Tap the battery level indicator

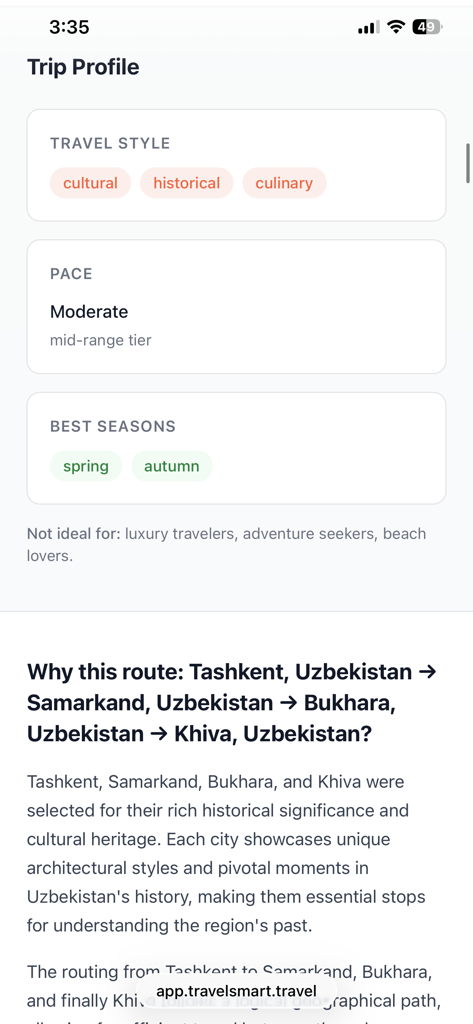pyautogui.click(x=426, y=26)
